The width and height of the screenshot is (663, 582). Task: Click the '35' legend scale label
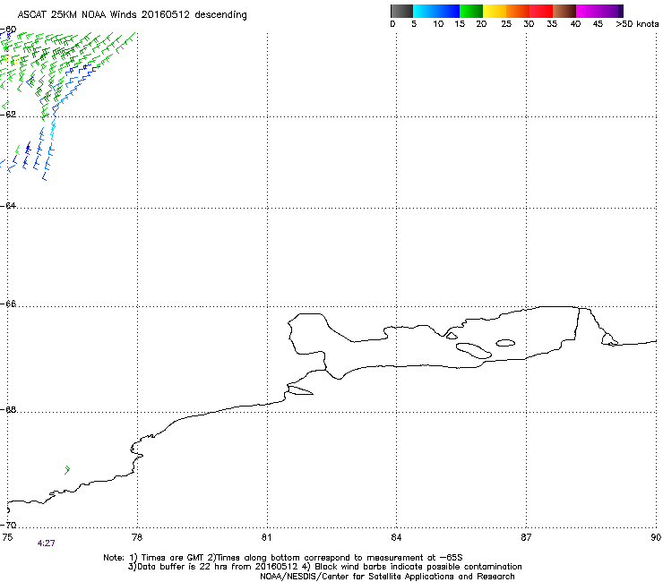[552, 24]
